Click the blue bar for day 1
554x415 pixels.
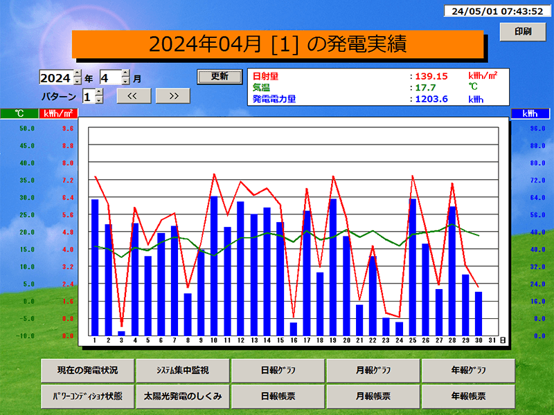pyautogui.click(x=95, y=268)
